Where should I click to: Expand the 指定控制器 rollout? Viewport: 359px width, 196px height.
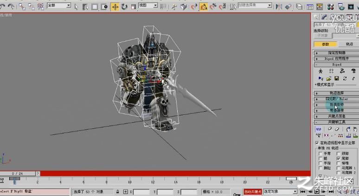click(336, 53)
